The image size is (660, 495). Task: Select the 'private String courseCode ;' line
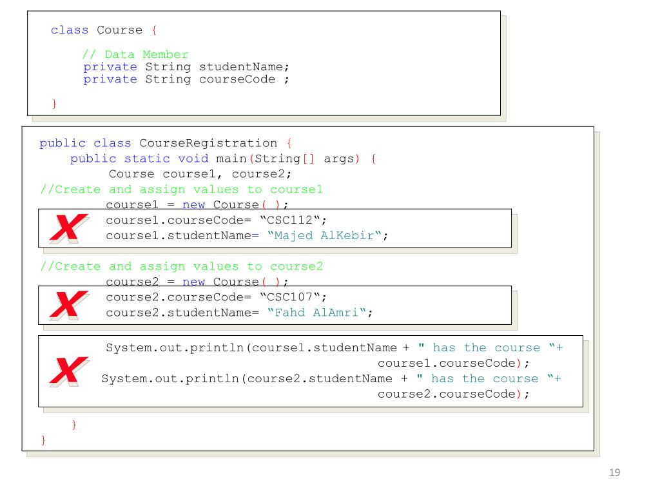tap(186, 79)
